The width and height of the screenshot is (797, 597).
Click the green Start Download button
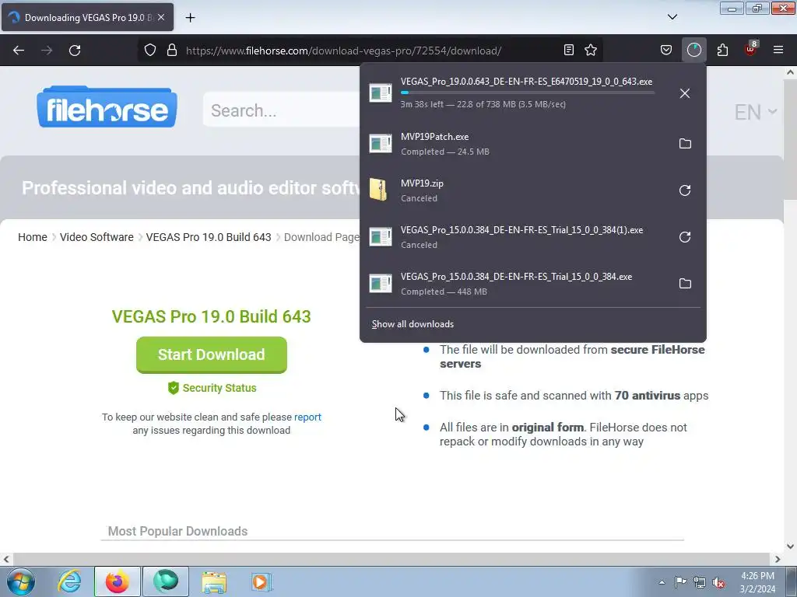tap(212, 354)
